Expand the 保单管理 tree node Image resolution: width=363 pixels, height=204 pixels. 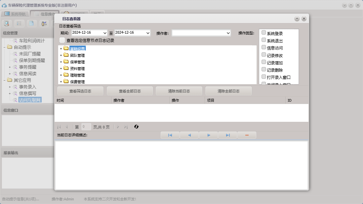61,62
